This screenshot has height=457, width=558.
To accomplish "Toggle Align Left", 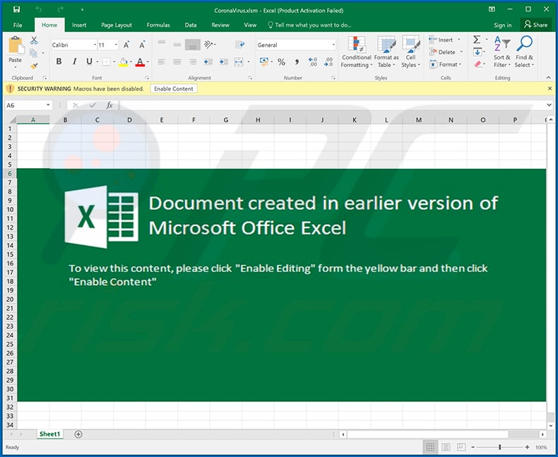I will pos(162,62).
